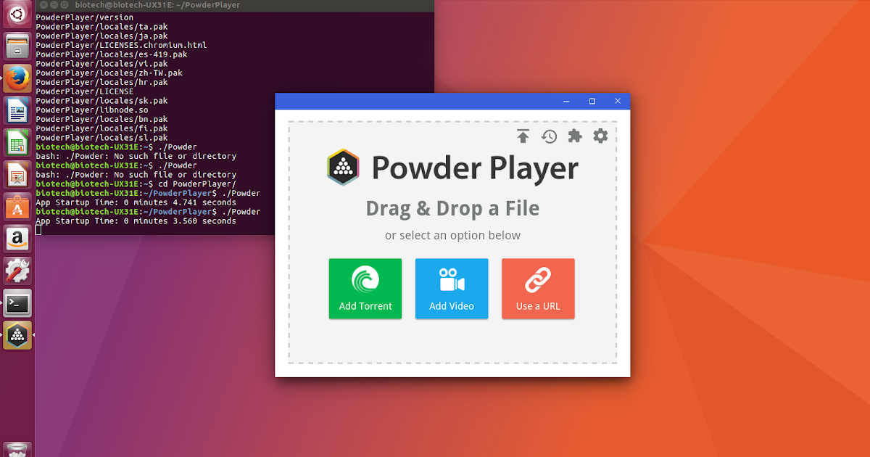Launch LibreOffice Impress from launcher
The image size is (870, 457).
(x=17, y=174)
